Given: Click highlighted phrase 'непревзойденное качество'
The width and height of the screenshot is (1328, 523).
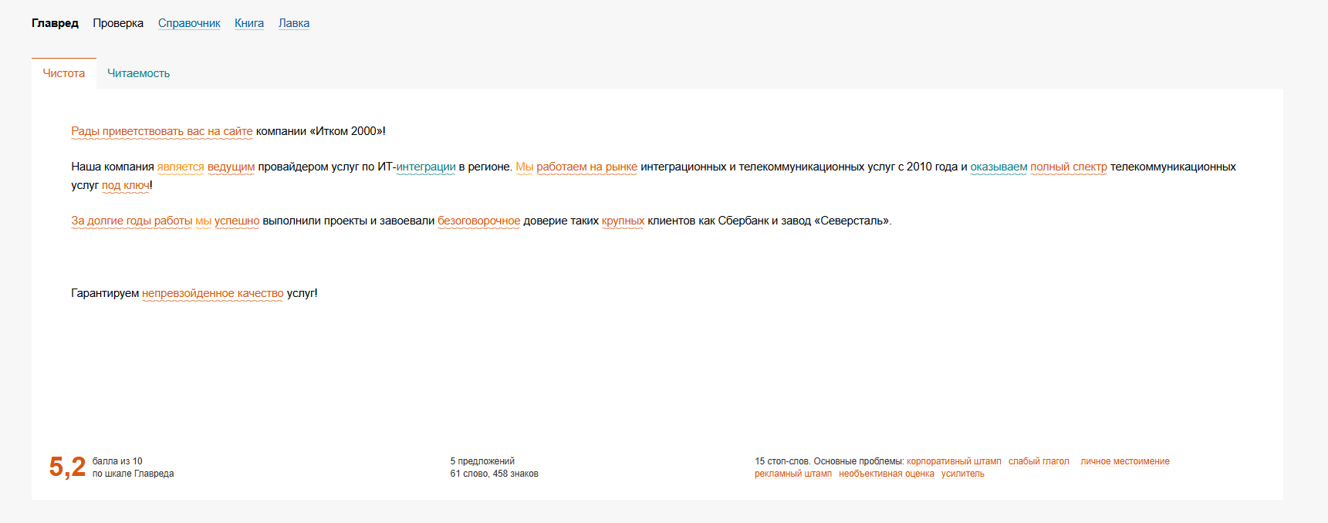Looking at the screenshot, I should [x=212, y=293].
